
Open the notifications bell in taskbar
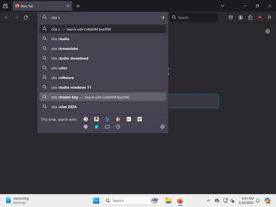[x=258, y=201]
